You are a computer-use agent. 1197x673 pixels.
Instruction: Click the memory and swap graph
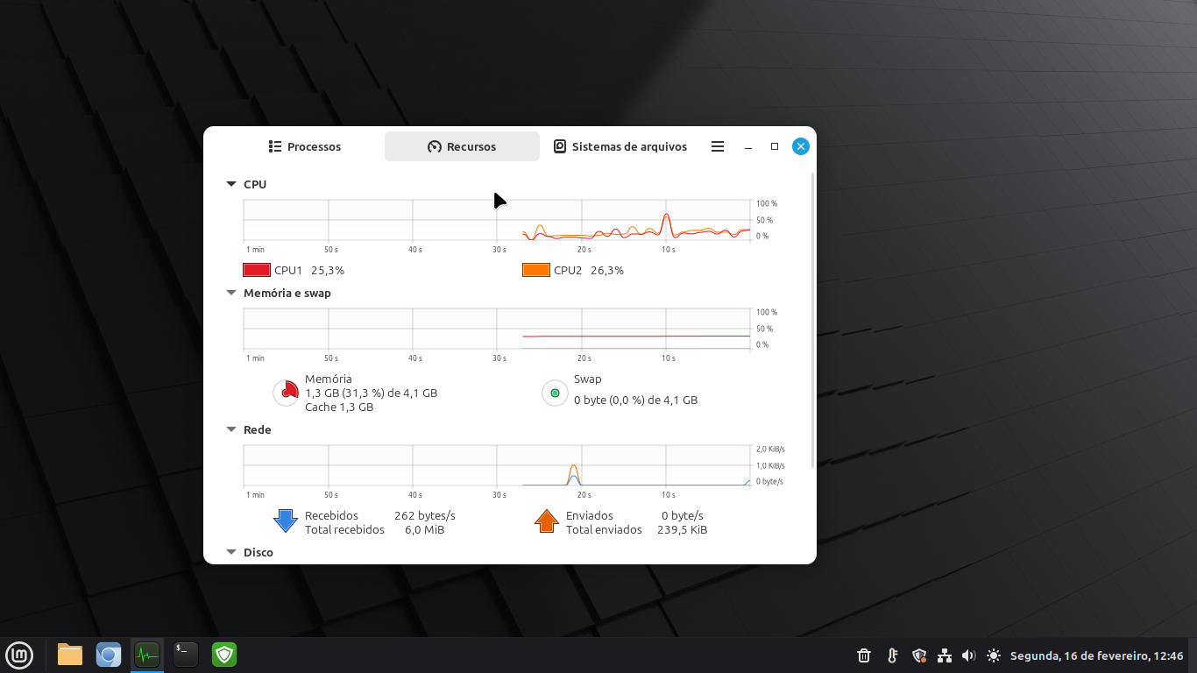[497, 329]
